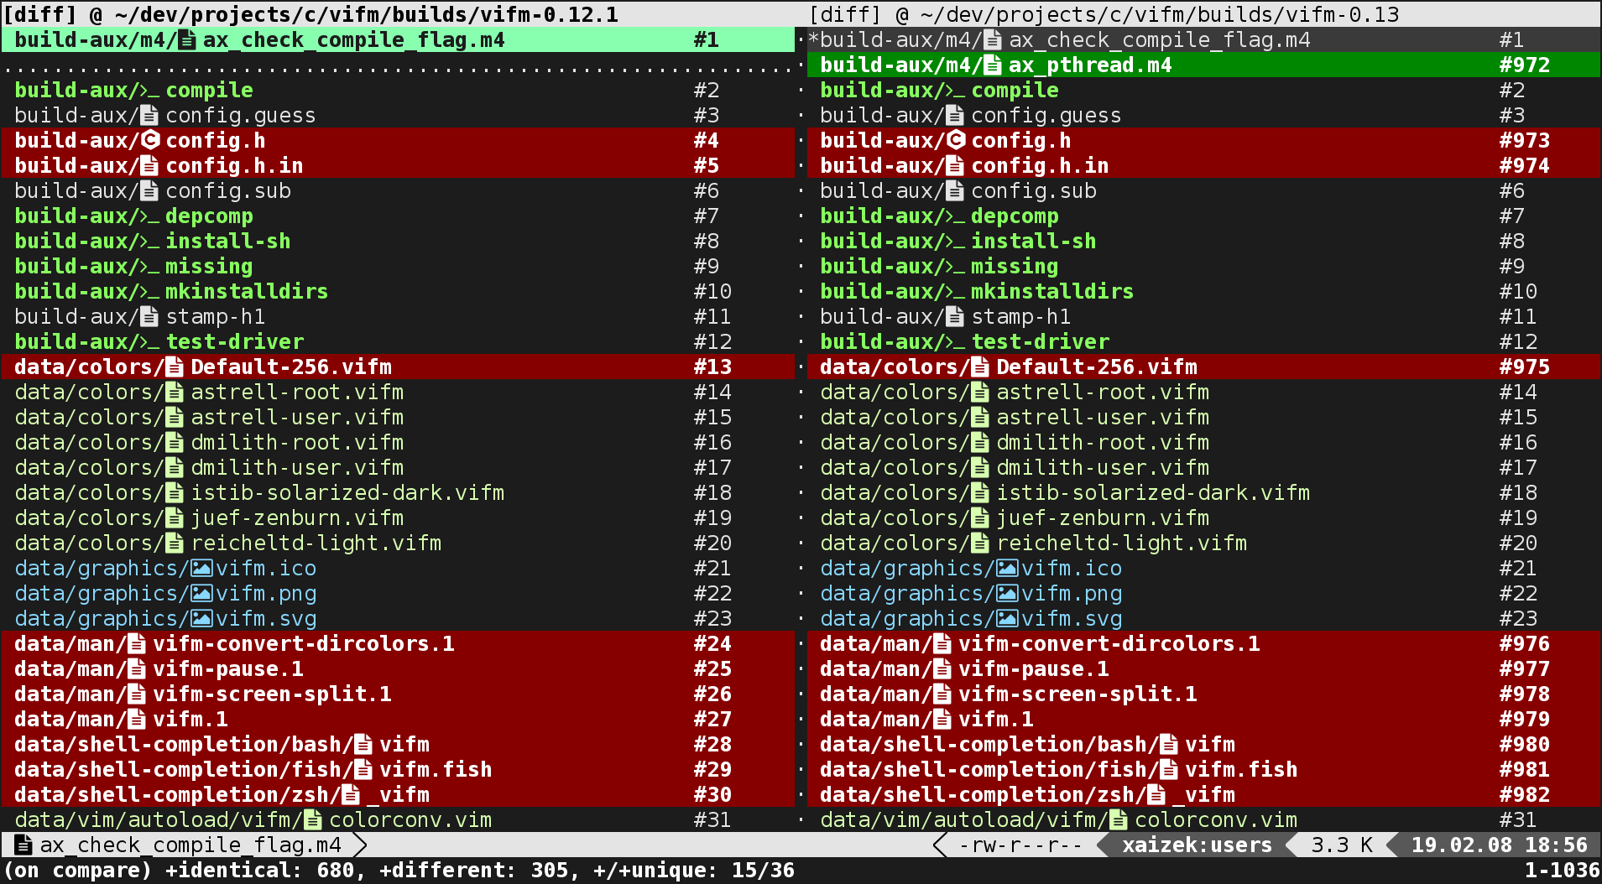Select juef-zenburn.vifm in the right pane

tap(1103, 518)
